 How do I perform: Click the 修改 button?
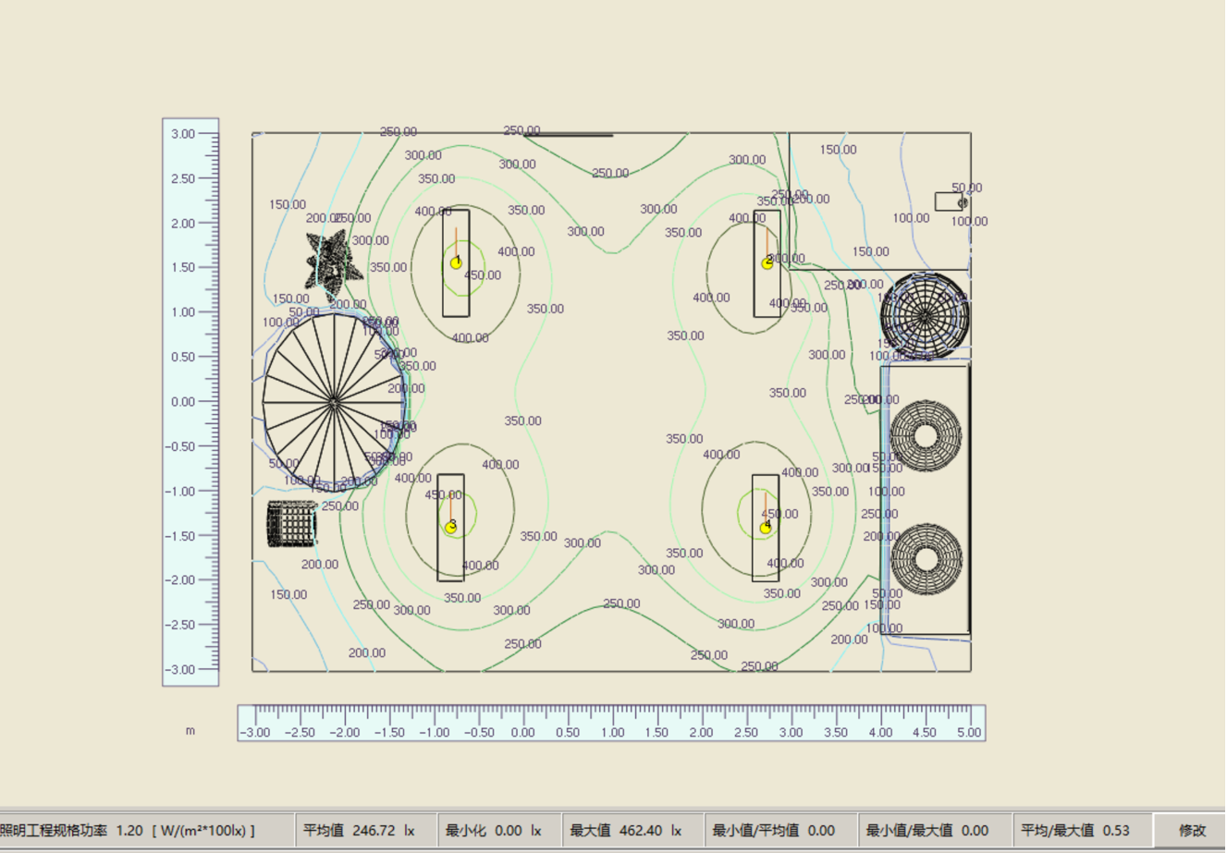click(x=1191, y=830)
